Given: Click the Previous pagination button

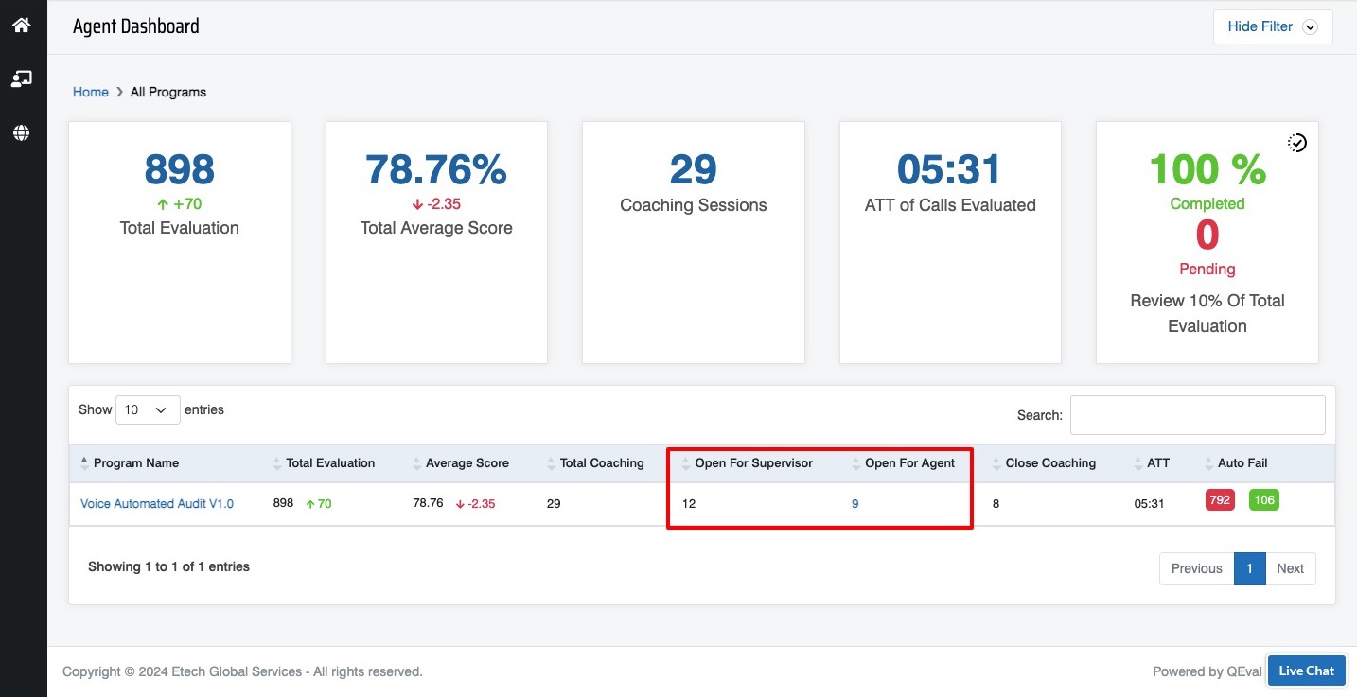Looking at the screenshot, I should (1196, 568).
